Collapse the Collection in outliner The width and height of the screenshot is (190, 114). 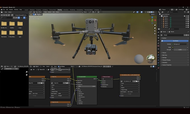(x=160, y=16)
